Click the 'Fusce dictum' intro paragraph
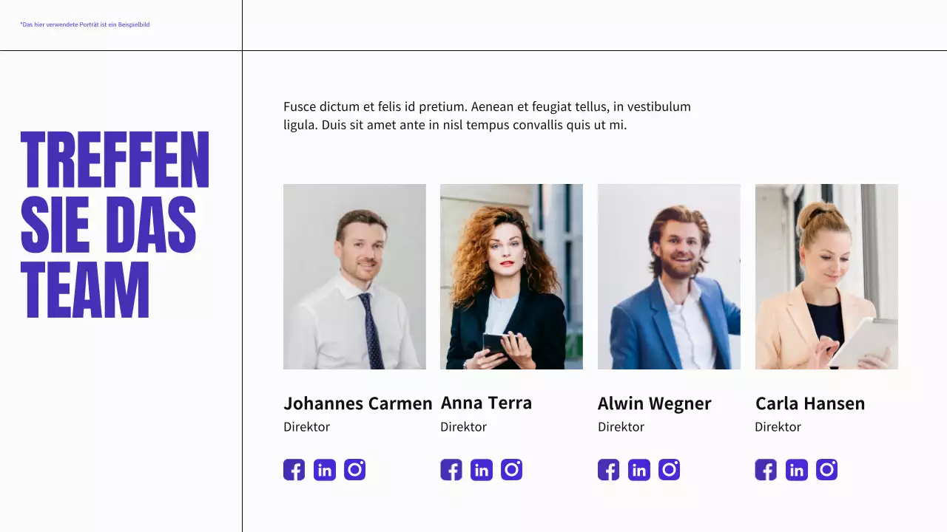Viewport: 947px width, 532px height. 487,116
